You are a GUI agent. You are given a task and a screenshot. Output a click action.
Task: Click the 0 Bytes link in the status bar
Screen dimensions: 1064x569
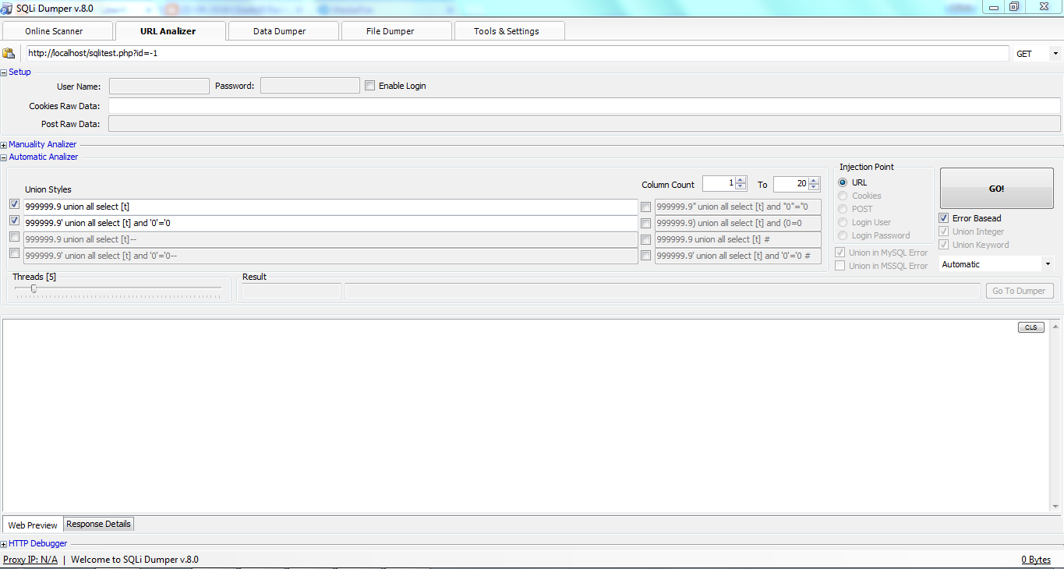1036,559
